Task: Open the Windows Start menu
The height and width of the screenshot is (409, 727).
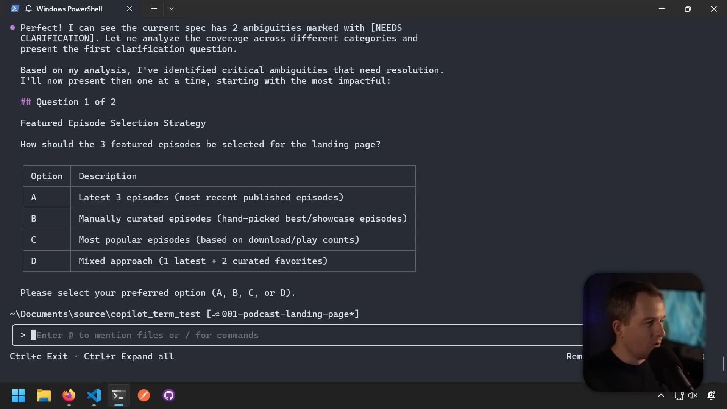Action: tap(18, 396)
